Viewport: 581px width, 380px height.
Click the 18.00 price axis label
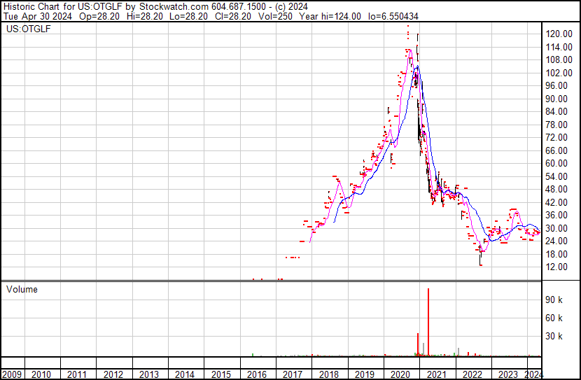(x=557, y=254)
